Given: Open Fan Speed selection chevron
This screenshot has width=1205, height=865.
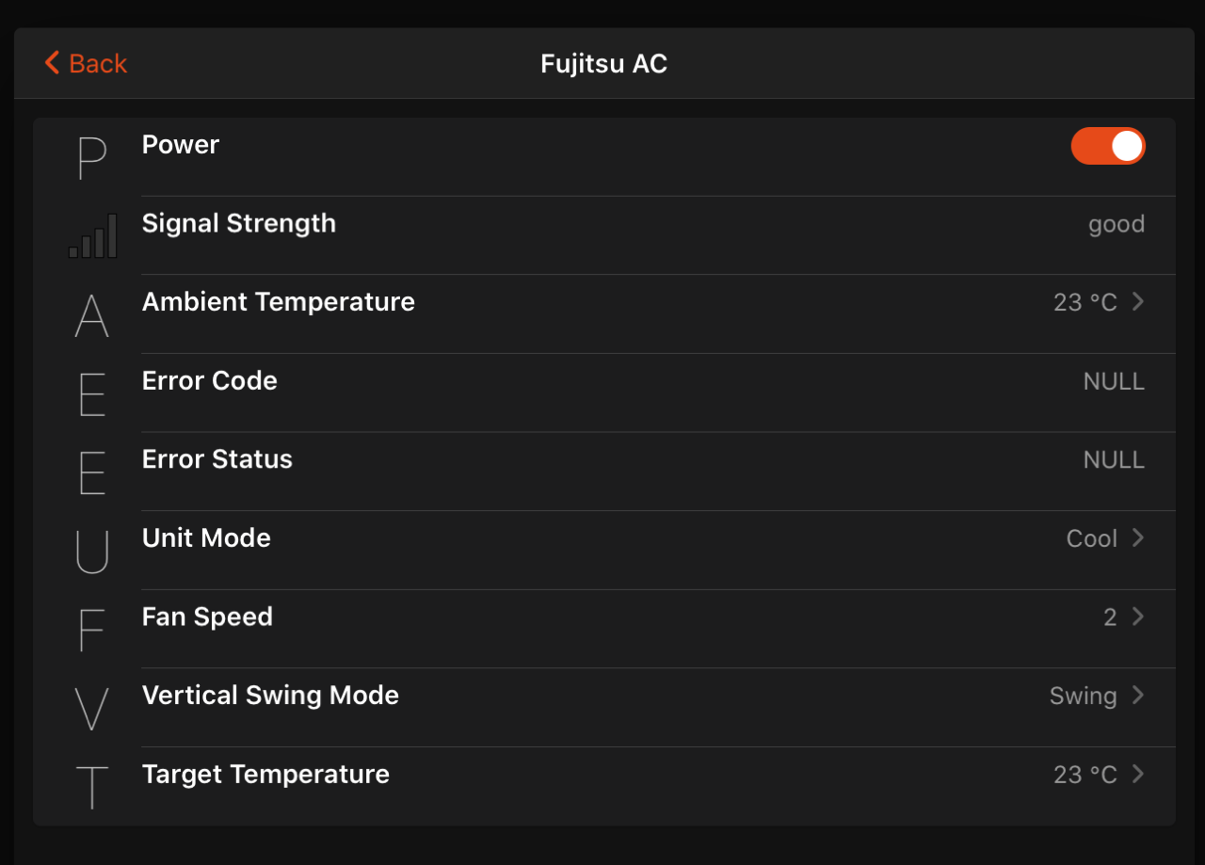Looking at the screenshot, I should [x=1138, y=617].
